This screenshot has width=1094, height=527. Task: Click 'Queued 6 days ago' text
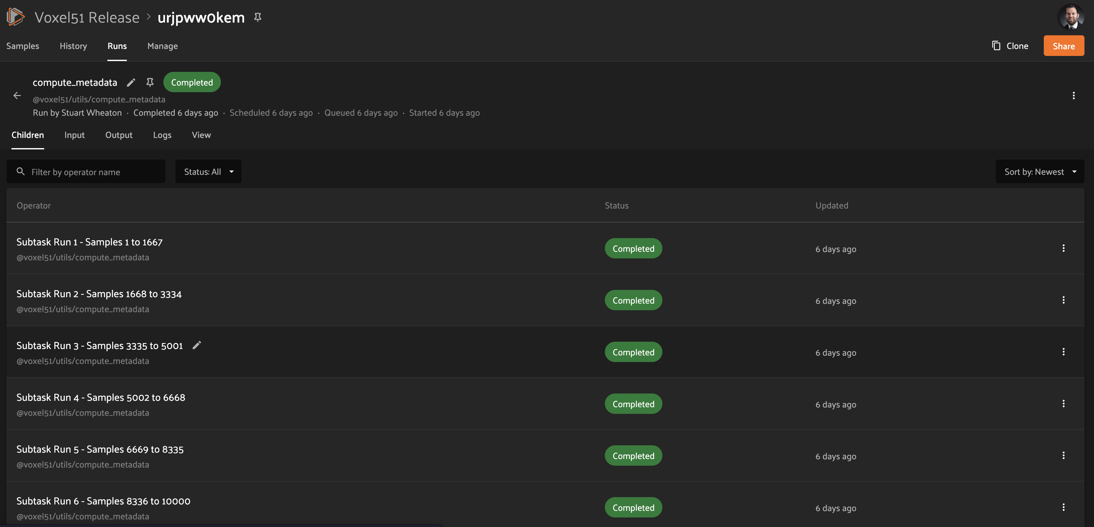click(361, 113)
